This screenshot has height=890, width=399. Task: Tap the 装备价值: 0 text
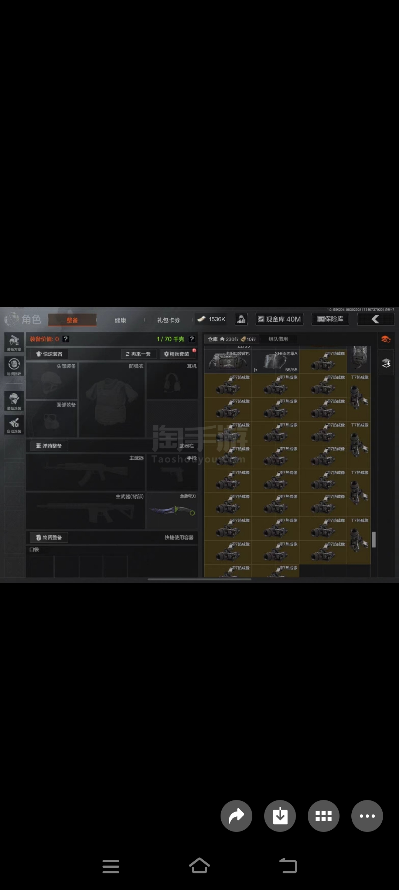click(x=44, y=339)
